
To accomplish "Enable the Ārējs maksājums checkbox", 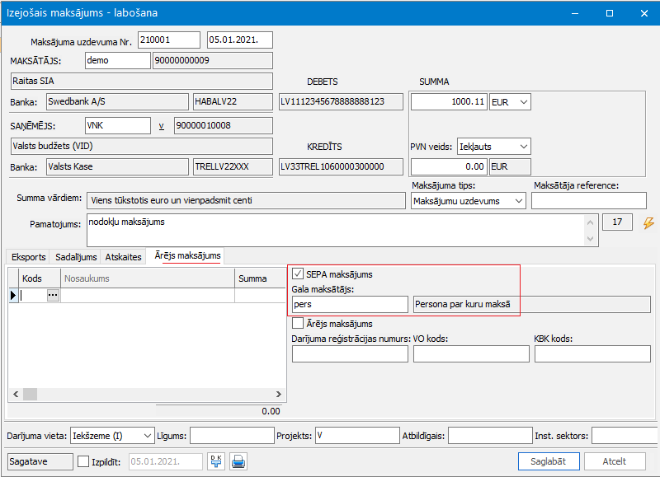I will coord(298,324).
